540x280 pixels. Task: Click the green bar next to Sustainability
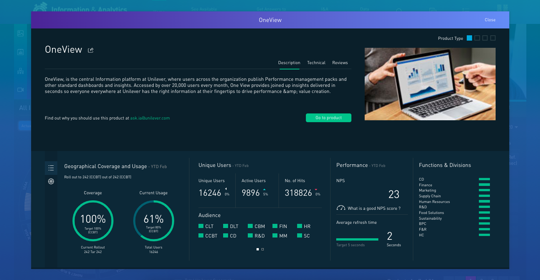tap(484, 218)
